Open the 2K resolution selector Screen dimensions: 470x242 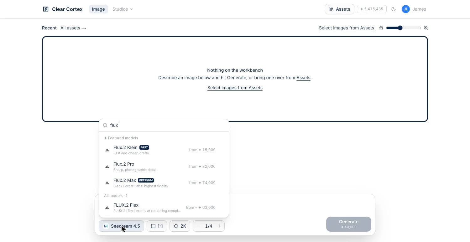tap(180, 226)
